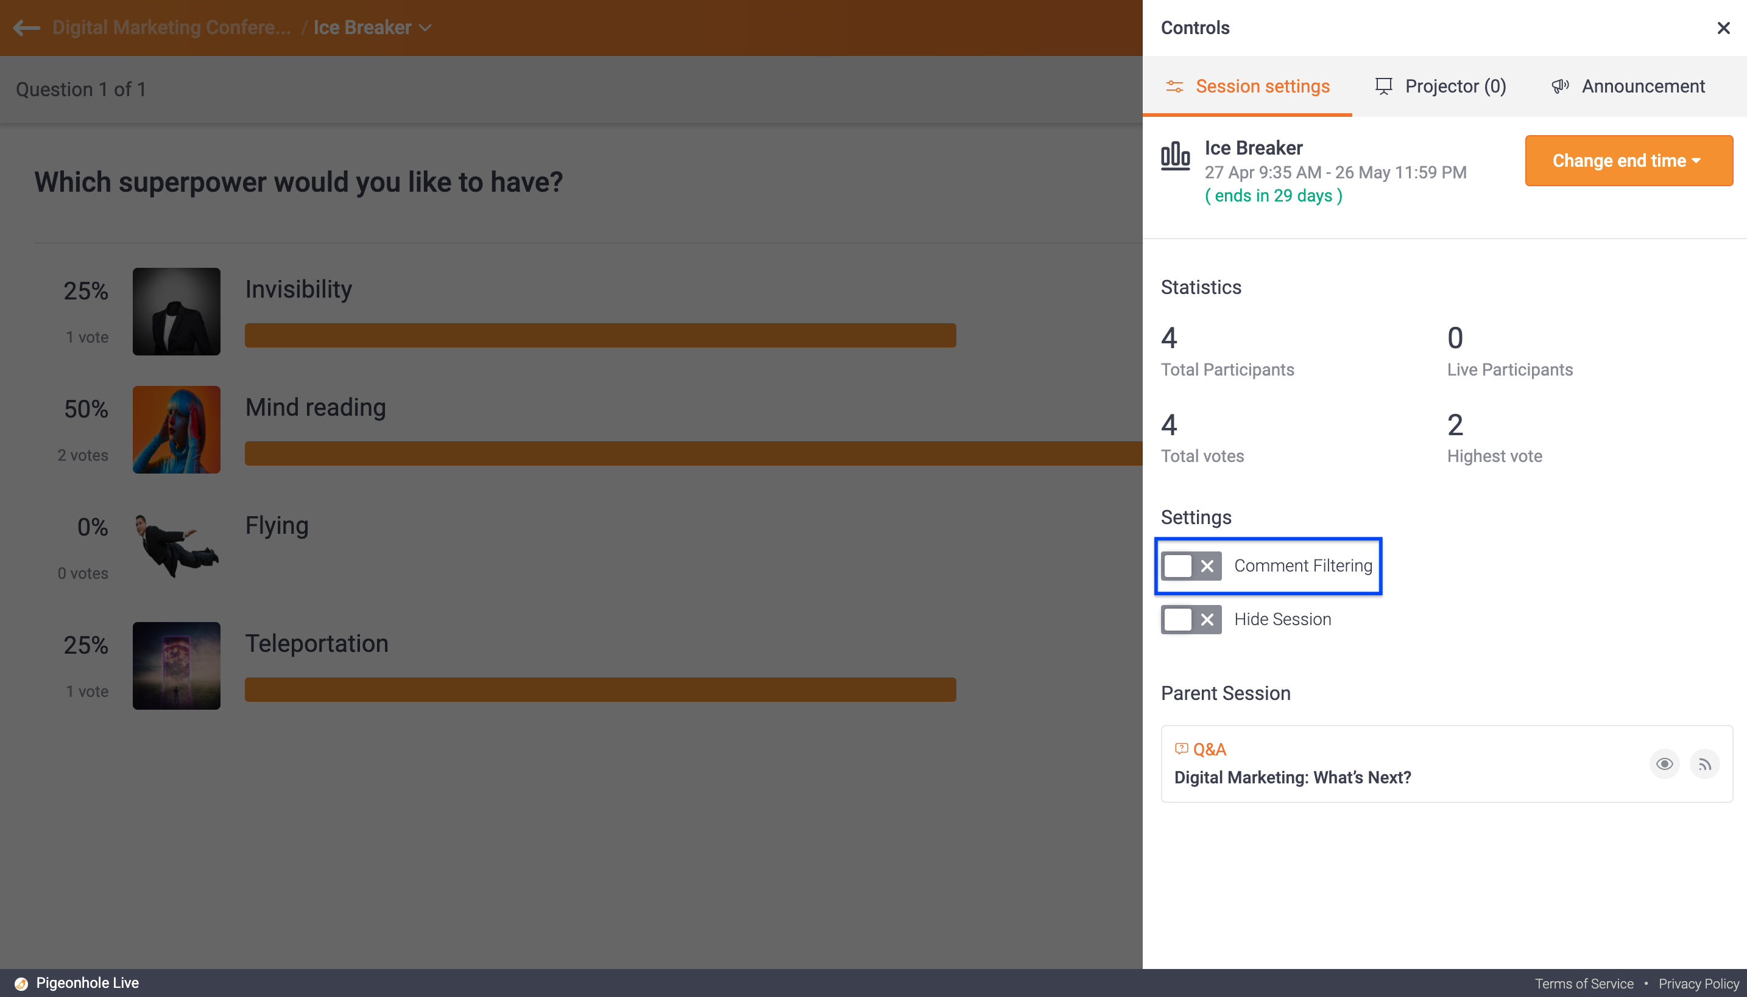Image resolution: width=1747 pixels, height=997 pixels.
Task: Click the back arrow icon
Action: (x=27, y=27)
